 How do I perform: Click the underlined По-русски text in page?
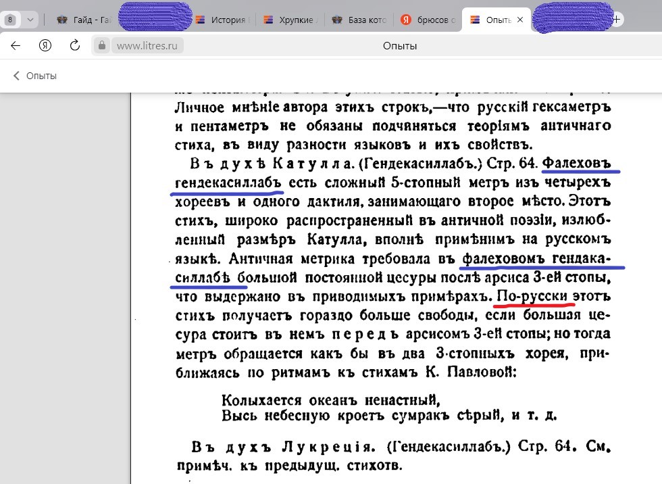(534, 297)
